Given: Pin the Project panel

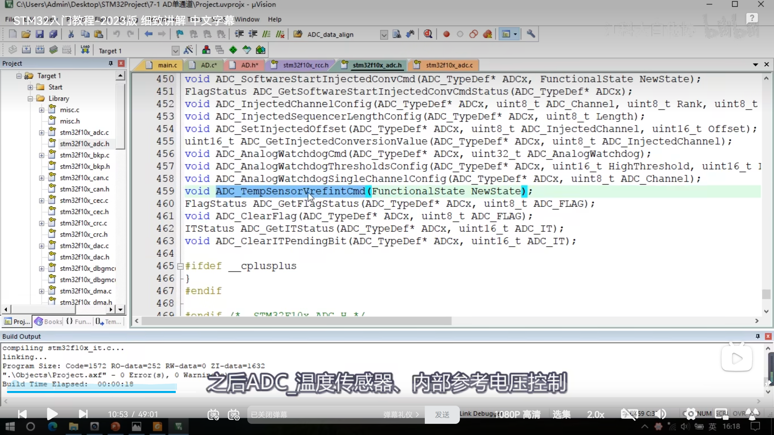Looking at the screenshot, I should (x=111, y=63).
